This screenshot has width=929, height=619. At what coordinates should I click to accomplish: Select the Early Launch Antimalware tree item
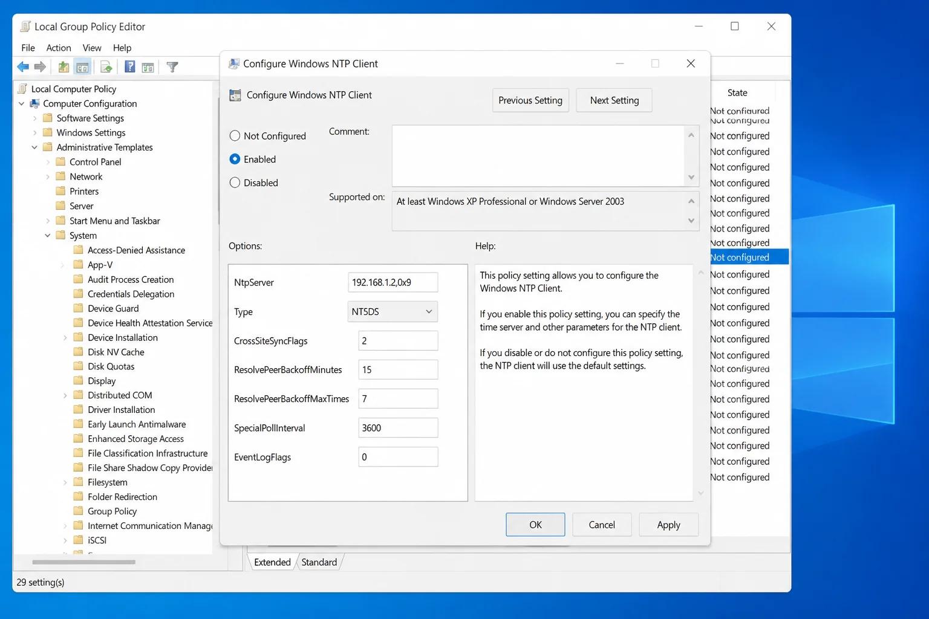tap(137, 424)
